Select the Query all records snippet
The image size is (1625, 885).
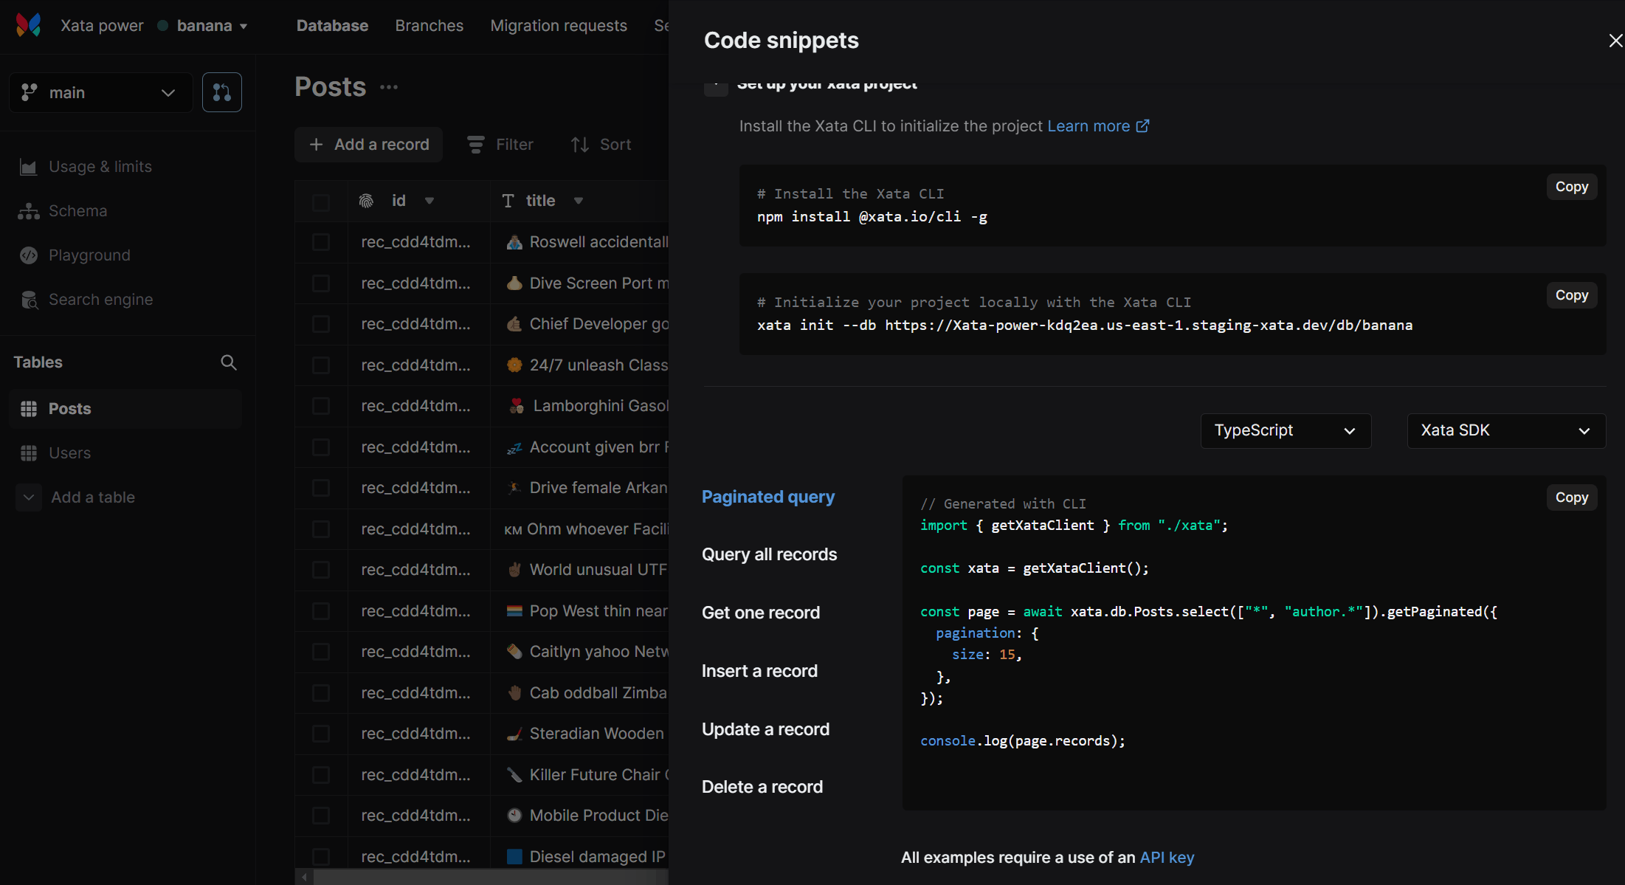(x=770, y=554)
